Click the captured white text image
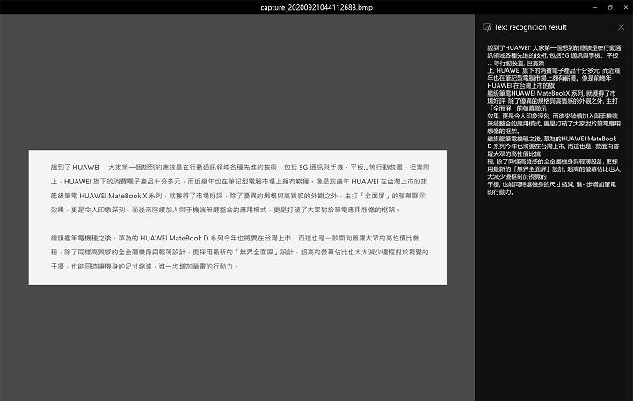The width and height of the screenshot is (633, 401). pos(237,218)
